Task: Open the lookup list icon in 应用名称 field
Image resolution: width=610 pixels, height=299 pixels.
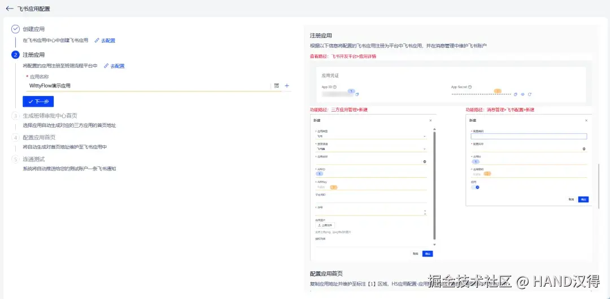Action: 277,86
